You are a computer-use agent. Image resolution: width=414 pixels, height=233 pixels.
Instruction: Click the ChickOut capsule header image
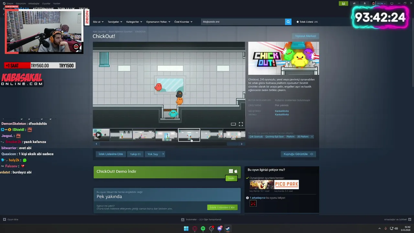(x=284, y=58)
